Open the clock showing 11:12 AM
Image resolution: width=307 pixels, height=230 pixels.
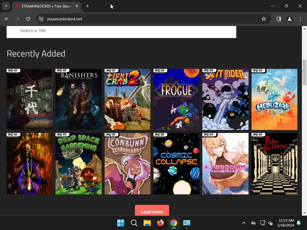286,223
